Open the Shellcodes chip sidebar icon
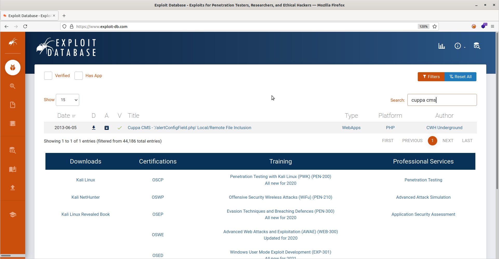499x259 pixels. point(12,123)
